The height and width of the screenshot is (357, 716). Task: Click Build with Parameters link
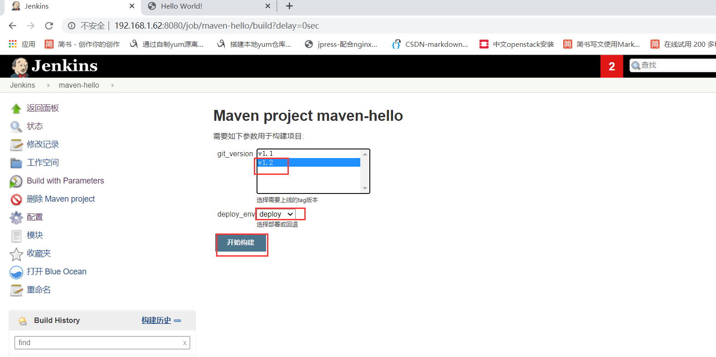[66, 181]
